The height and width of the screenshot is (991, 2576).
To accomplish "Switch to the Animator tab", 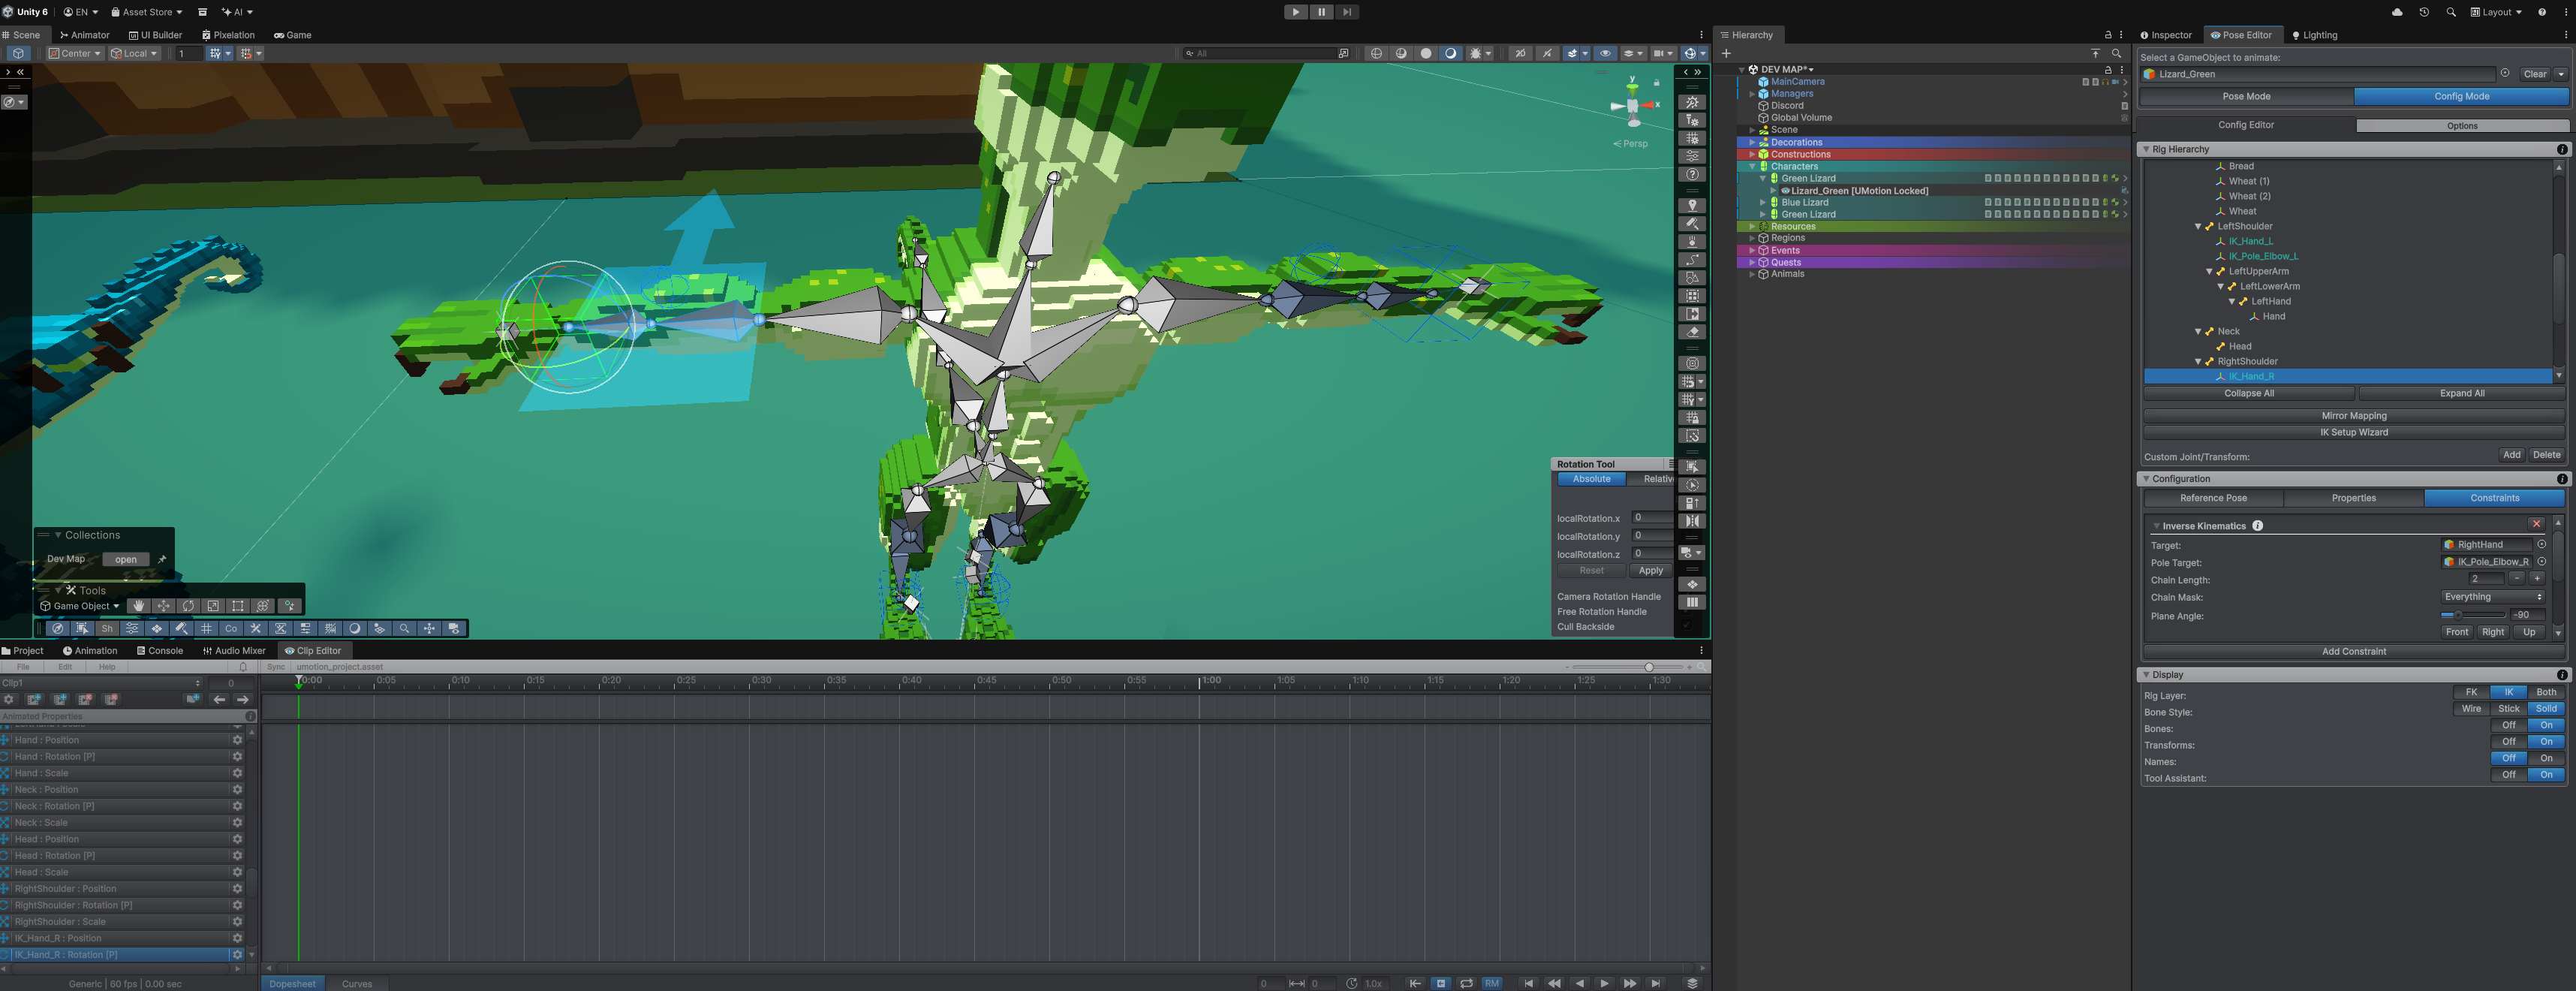I will 84,35.
